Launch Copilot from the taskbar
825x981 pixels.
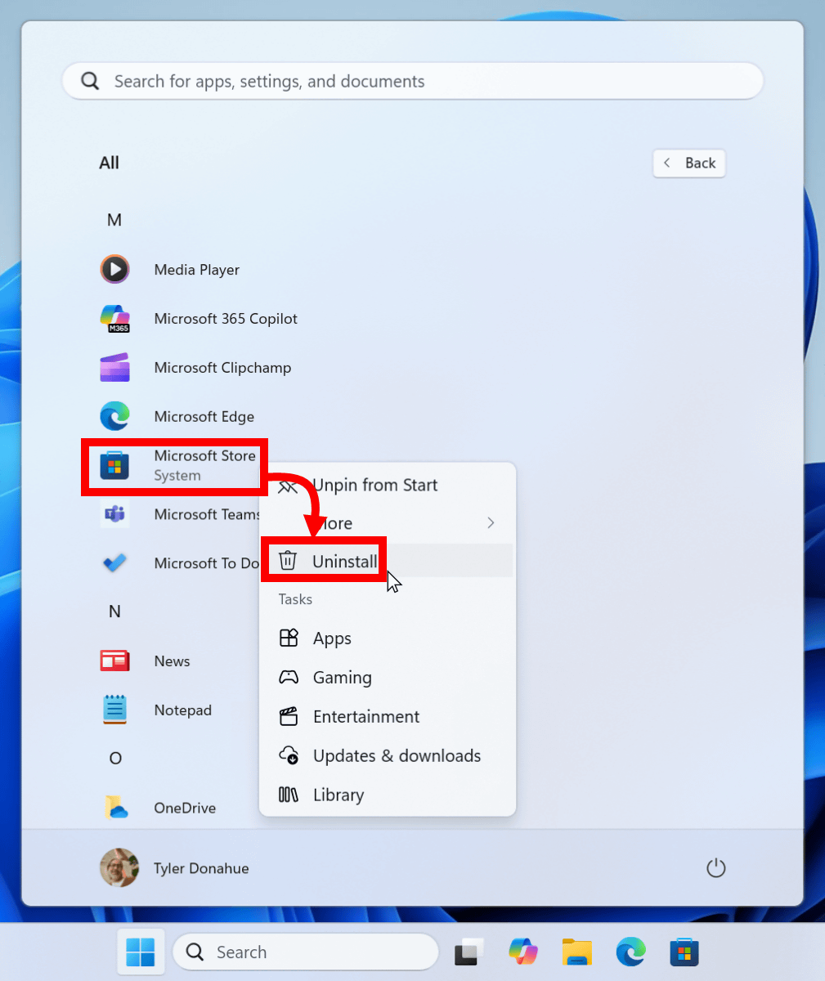(523, 952)
